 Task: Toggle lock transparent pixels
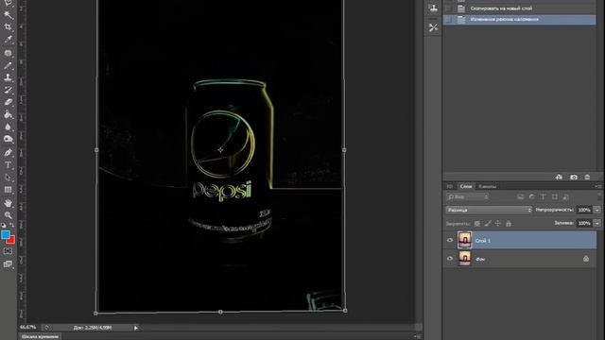[x=477, y=223]
